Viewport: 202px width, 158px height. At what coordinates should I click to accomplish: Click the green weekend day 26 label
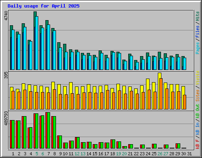coord(160,154)
